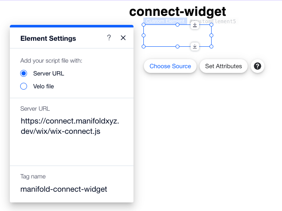This screenshot has width=282, height=211.
Task: Open the Choose Source button
Action: coord(170,66)
